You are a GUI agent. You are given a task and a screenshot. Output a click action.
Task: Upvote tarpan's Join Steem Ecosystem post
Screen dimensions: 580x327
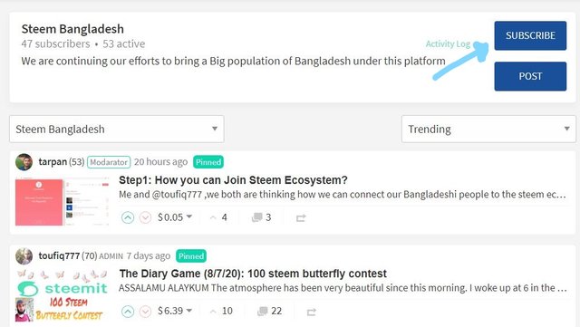(128, 217)
